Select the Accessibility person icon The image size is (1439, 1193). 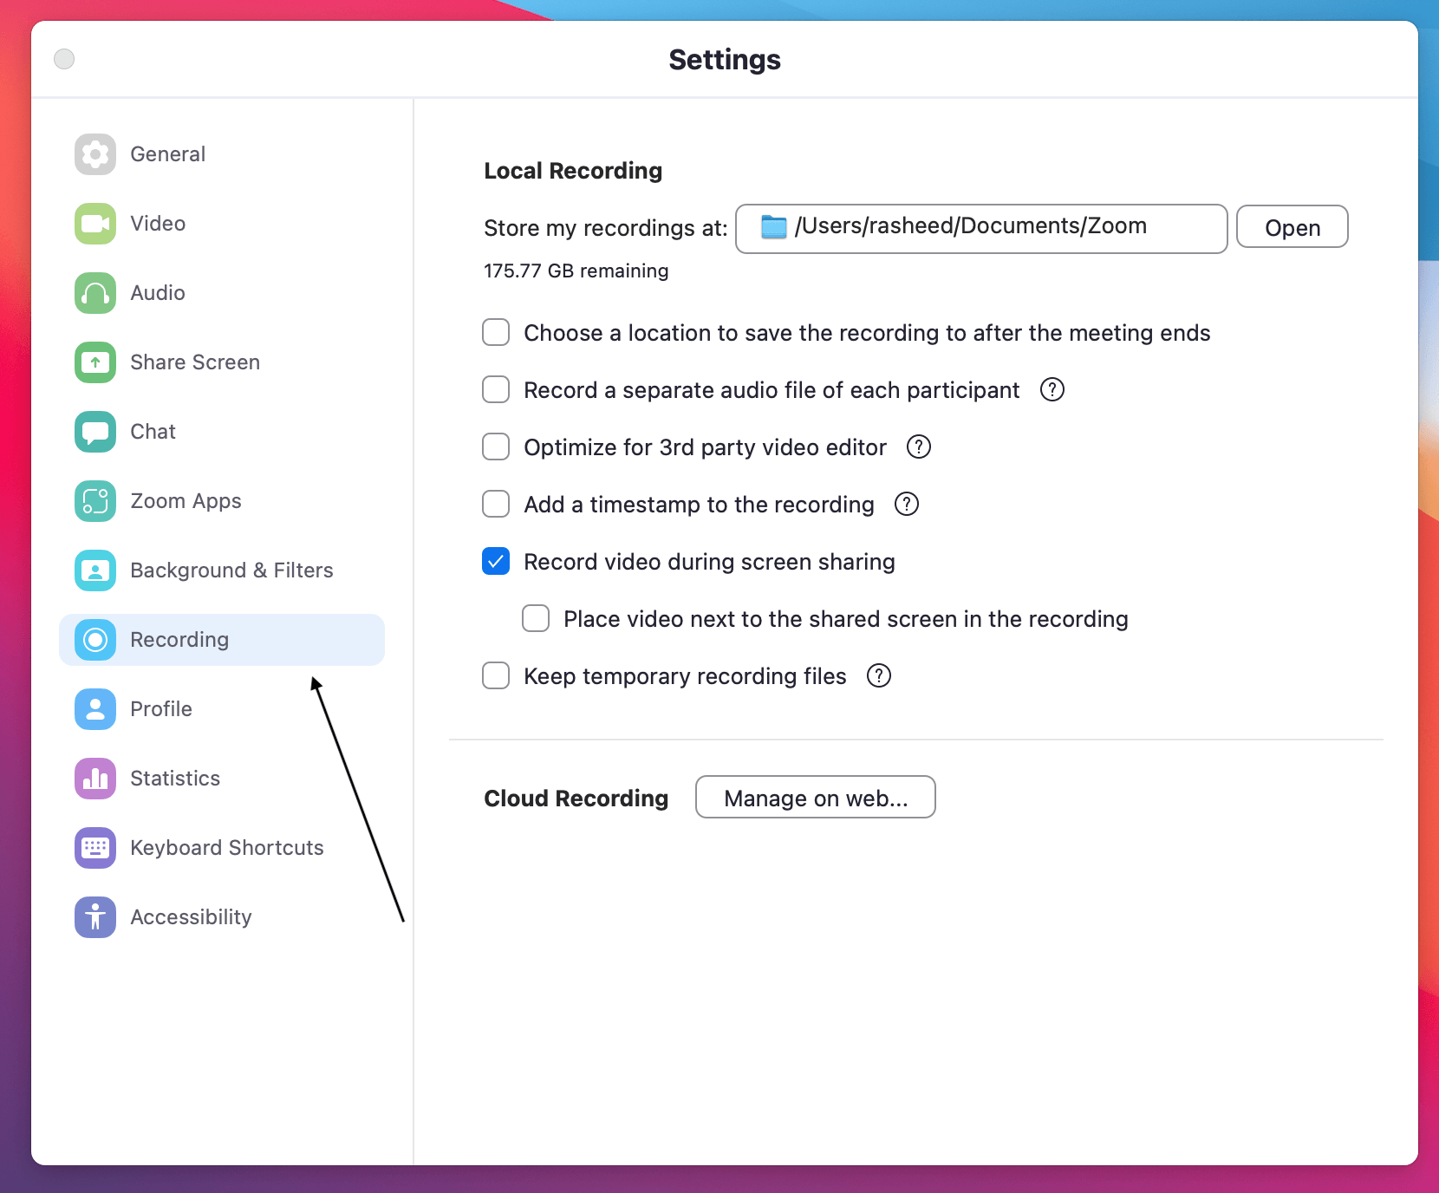(x=94, y=917)
